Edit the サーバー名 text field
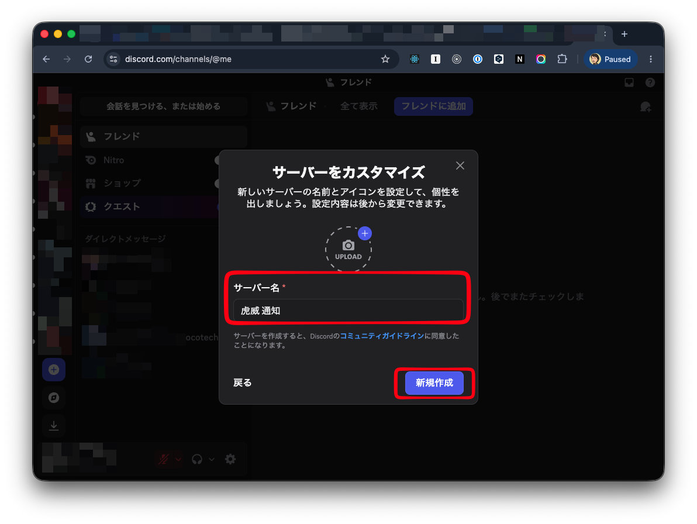 (x=348, y=310)
